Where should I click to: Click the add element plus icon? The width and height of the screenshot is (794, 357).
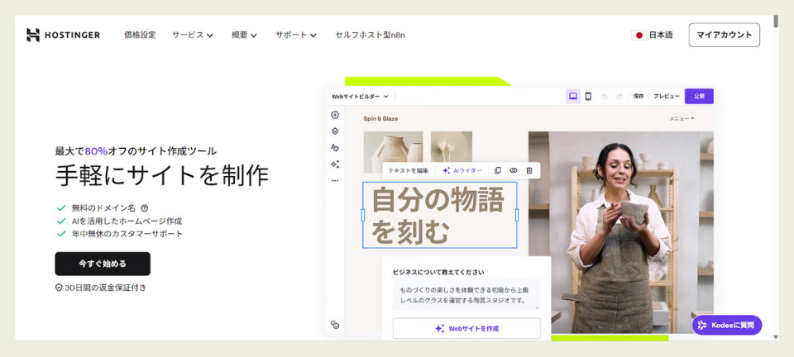pos(335,115)
